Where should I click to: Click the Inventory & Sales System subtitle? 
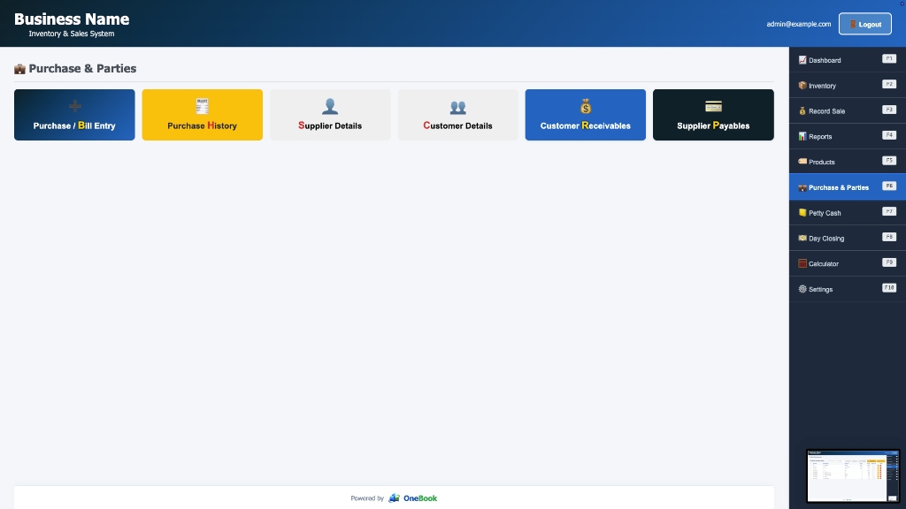(72, 34)
